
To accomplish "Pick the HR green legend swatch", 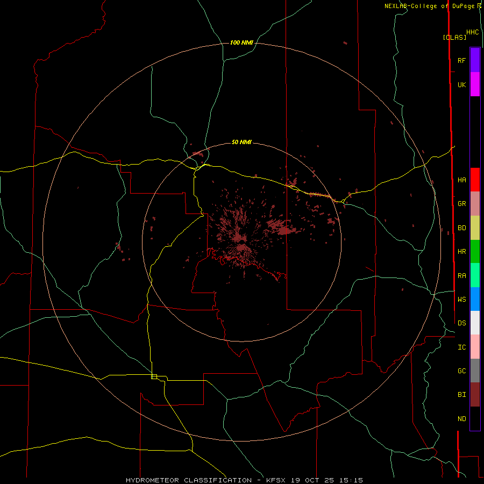I will (x=475, y=252).
